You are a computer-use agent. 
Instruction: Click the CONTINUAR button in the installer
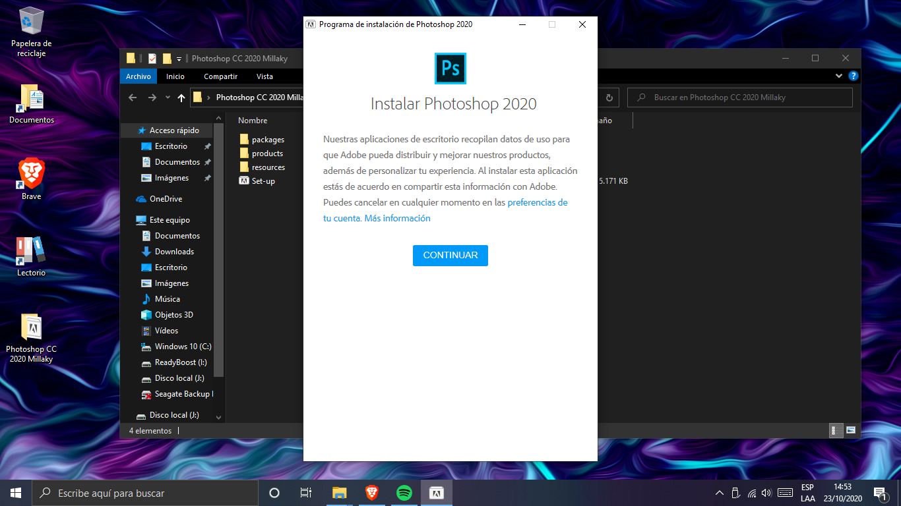point(450,256)
